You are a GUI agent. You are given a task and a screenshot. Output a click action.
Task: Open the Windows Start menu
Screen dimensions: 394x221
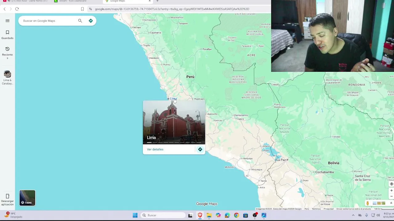[x=135, y=215]
